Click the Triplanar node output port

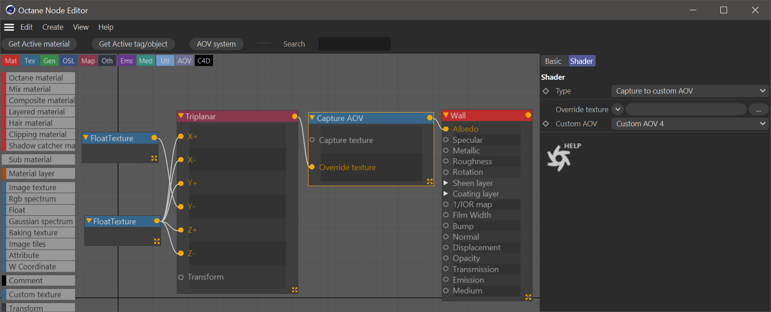point(295,116)
